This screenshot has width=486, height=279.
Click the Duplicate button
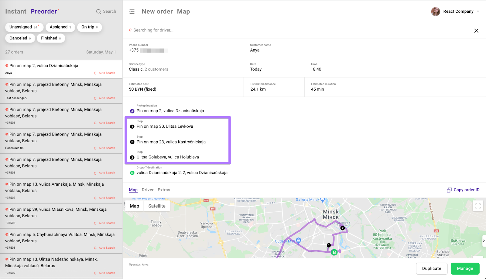coord(432,268)
